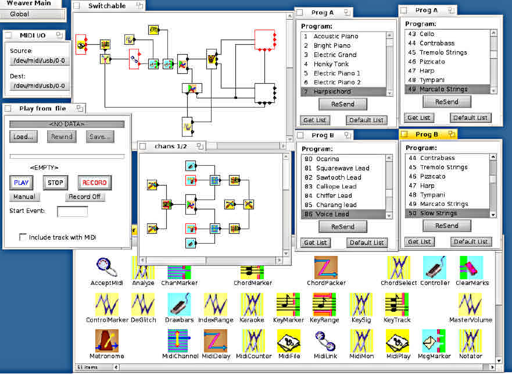Open the Source device dropdown /dev/midi/usb/0-0
512x374 pixels.
coord(40,60)
